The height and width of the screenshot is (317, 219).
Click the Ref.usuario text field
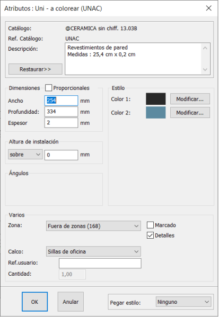[100, 263]
